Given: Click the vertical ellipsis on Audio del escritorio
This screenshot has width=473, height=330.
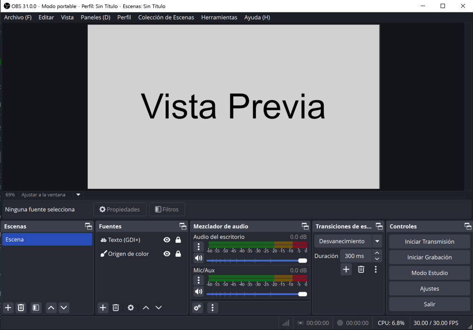Looking at the screenshot, I should tap(198, 246).
